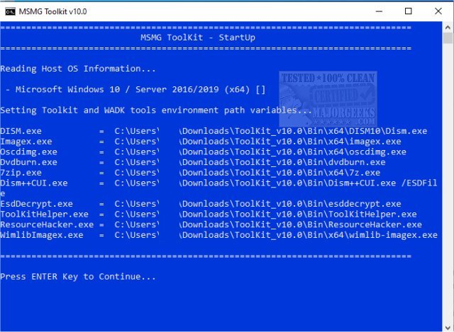Click the path ending in 'Bin\ResourceHacker.exe'

pyautogui.click(x=268, y=225)
